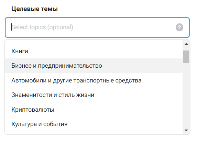Choose the first visible topic in list
The height and width of the screenshot is (145, 197).
[x=94, y=51]
